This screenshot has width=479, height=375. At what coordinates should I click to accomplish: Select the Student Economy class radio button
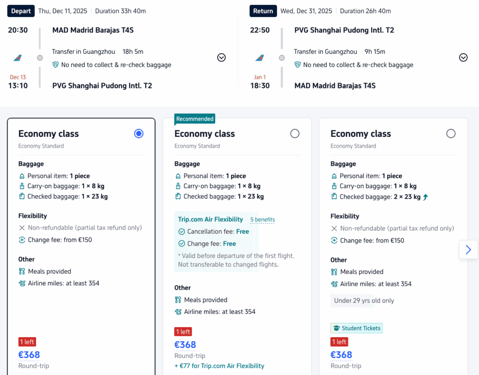tap(451, 134)
